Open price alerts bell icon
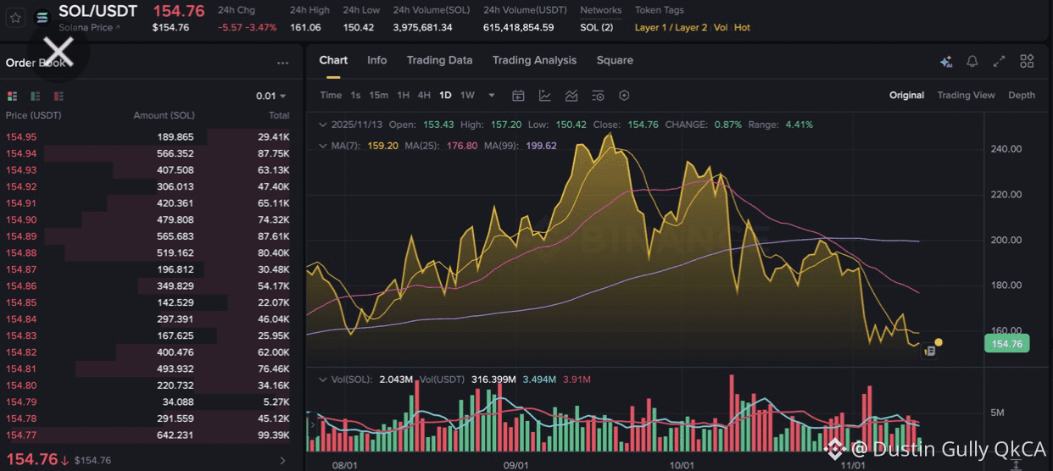 (x=972, y=61)
